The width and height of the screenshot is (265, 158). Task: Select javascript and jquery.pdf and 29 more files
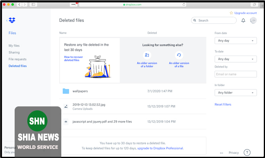tap(102, 122)
